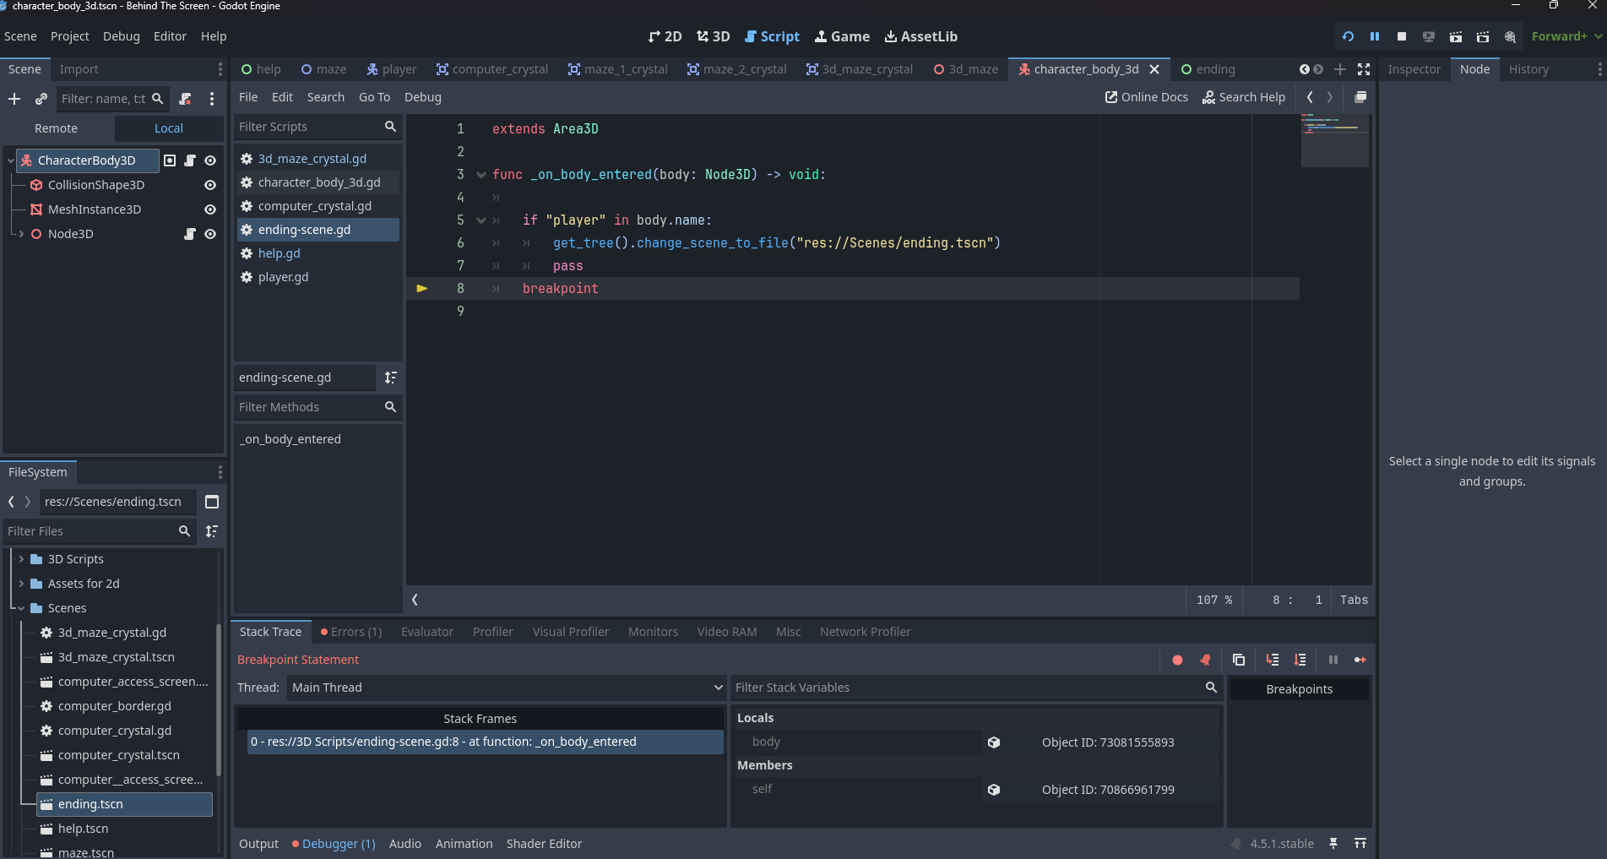Collapse the function fold arrow on line 3
This screenshot has width=1607, height=859.
(481, 175)
